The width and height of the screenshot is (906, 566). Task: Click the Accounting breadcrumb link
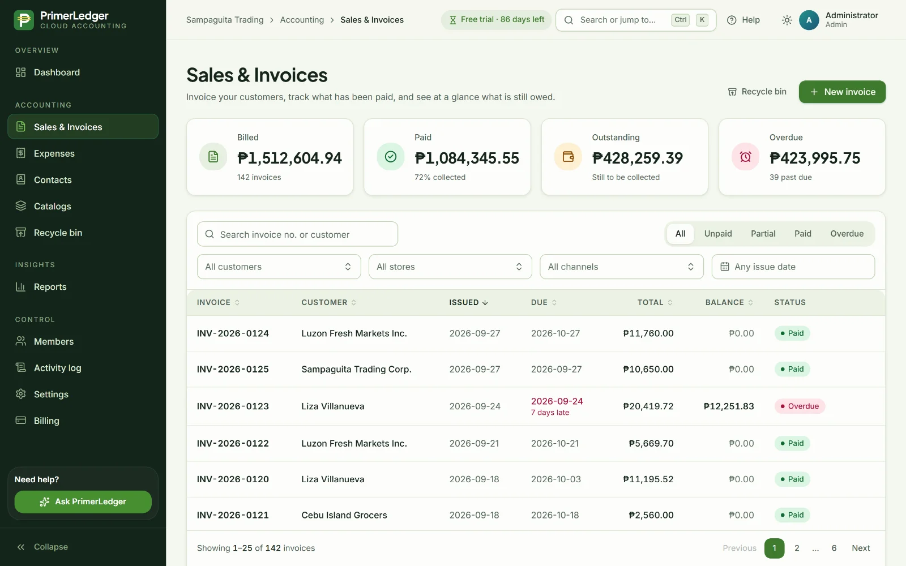tap(302, 20)
